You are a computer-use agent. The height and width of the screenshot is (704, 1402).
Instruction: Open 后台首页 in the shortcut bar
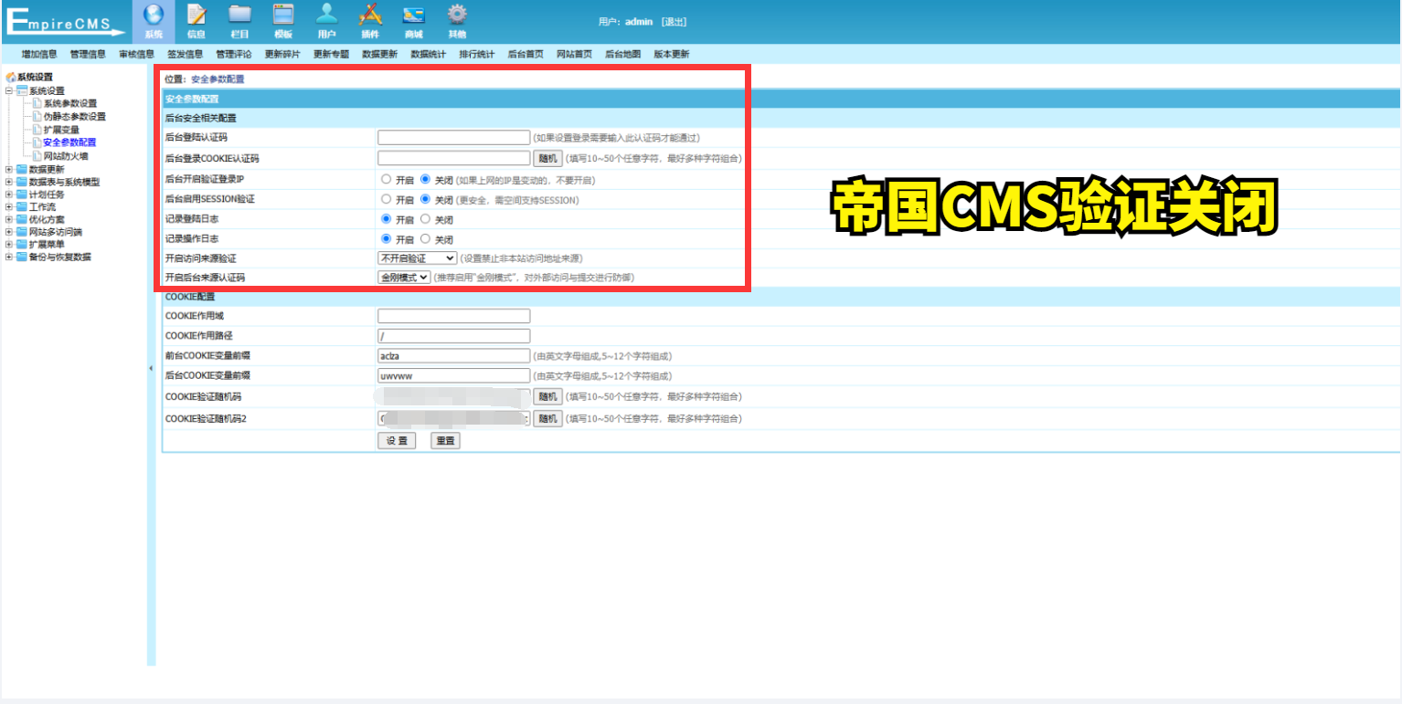coord(526,54)
